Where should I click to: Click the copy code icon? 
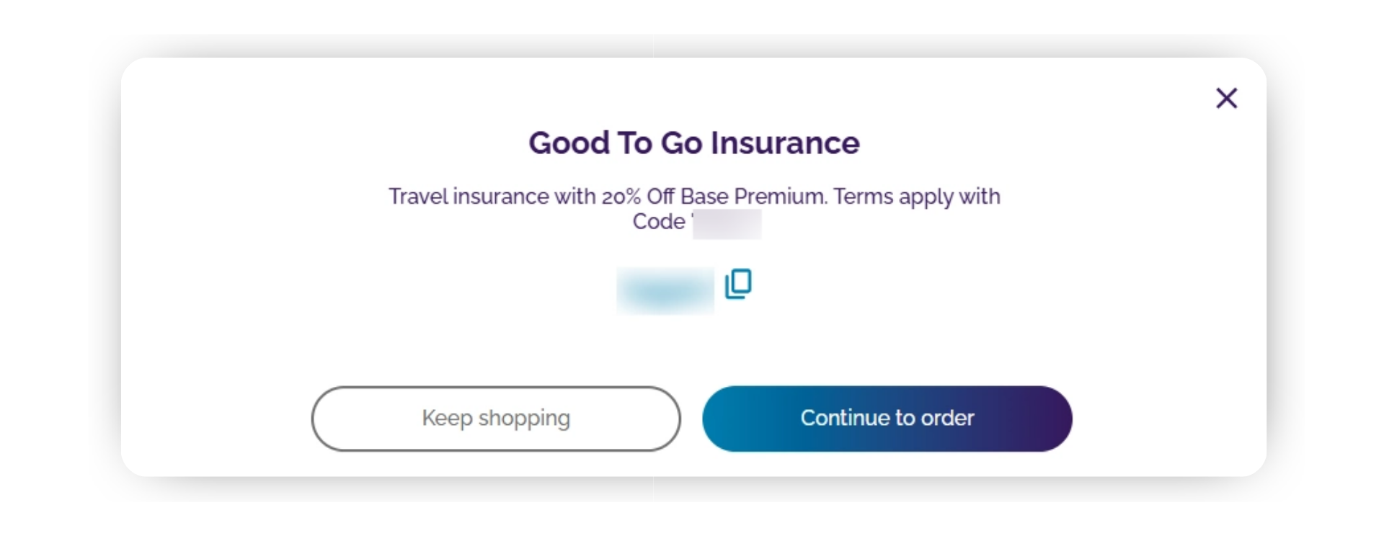pyautogui.click(x=738, y=284)
